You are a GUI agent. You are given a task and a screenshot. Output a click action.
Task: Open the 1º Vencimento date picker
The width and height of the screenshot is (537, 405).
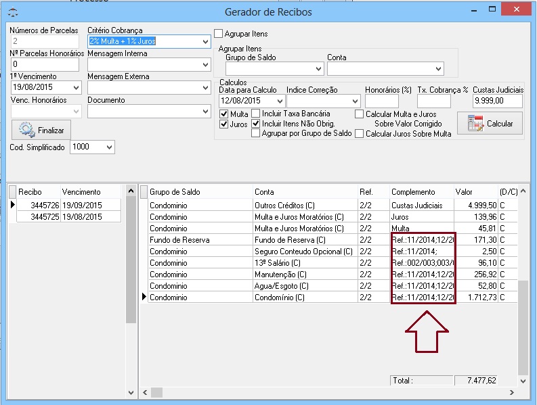coord(76,88)
